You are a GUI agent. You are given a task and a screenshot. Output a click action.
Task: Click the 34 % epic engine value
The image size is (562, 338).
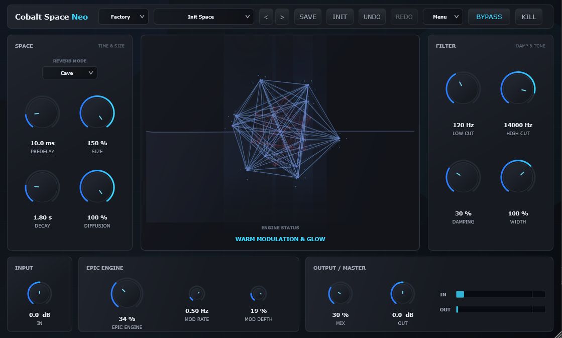tap(127, 318)
